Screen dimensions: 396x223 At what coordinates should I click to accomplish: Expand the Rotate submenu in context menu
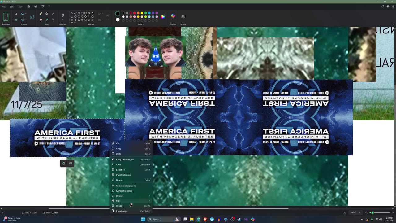131,196
